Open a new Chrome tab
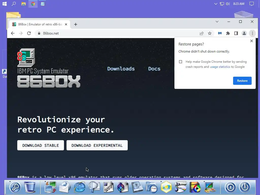The image size is (260, 195). (x=76, y=24)
